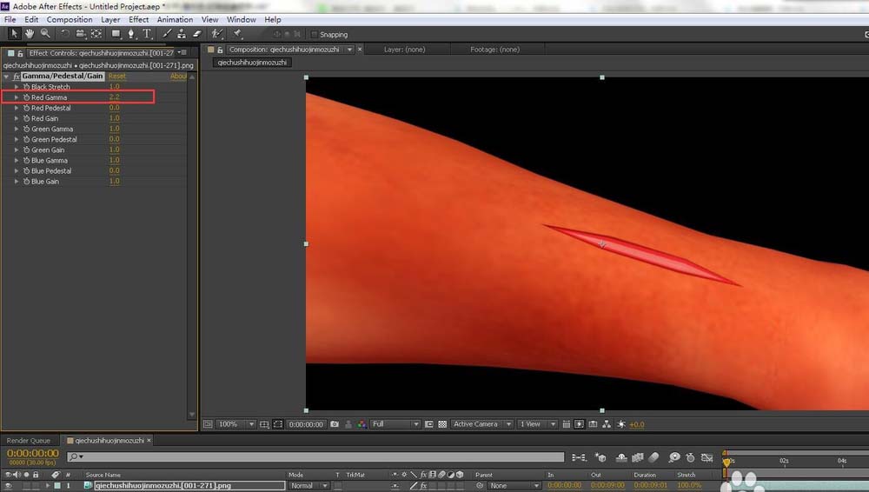869x492 pixels.
Task: Click the timeline layer search field
Action: [315, 456]
